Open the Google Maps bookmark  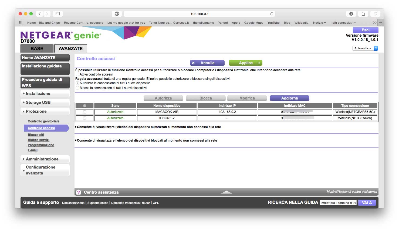click(x=254, y=23)
